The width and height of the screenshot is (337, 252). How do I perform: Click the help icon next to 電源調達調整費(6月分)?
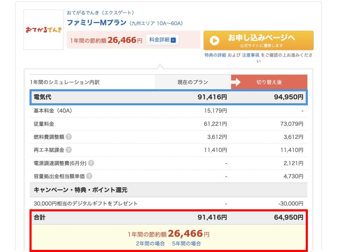tap(91, 163)
